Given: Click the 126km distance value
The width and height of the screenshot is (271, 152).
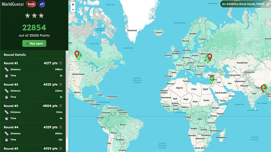Looking at the screenshot, I should click(59, 91).
